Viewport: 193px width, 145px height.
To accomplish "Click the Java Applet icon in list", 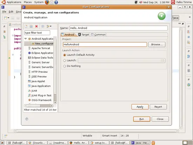I will (29, 81).
